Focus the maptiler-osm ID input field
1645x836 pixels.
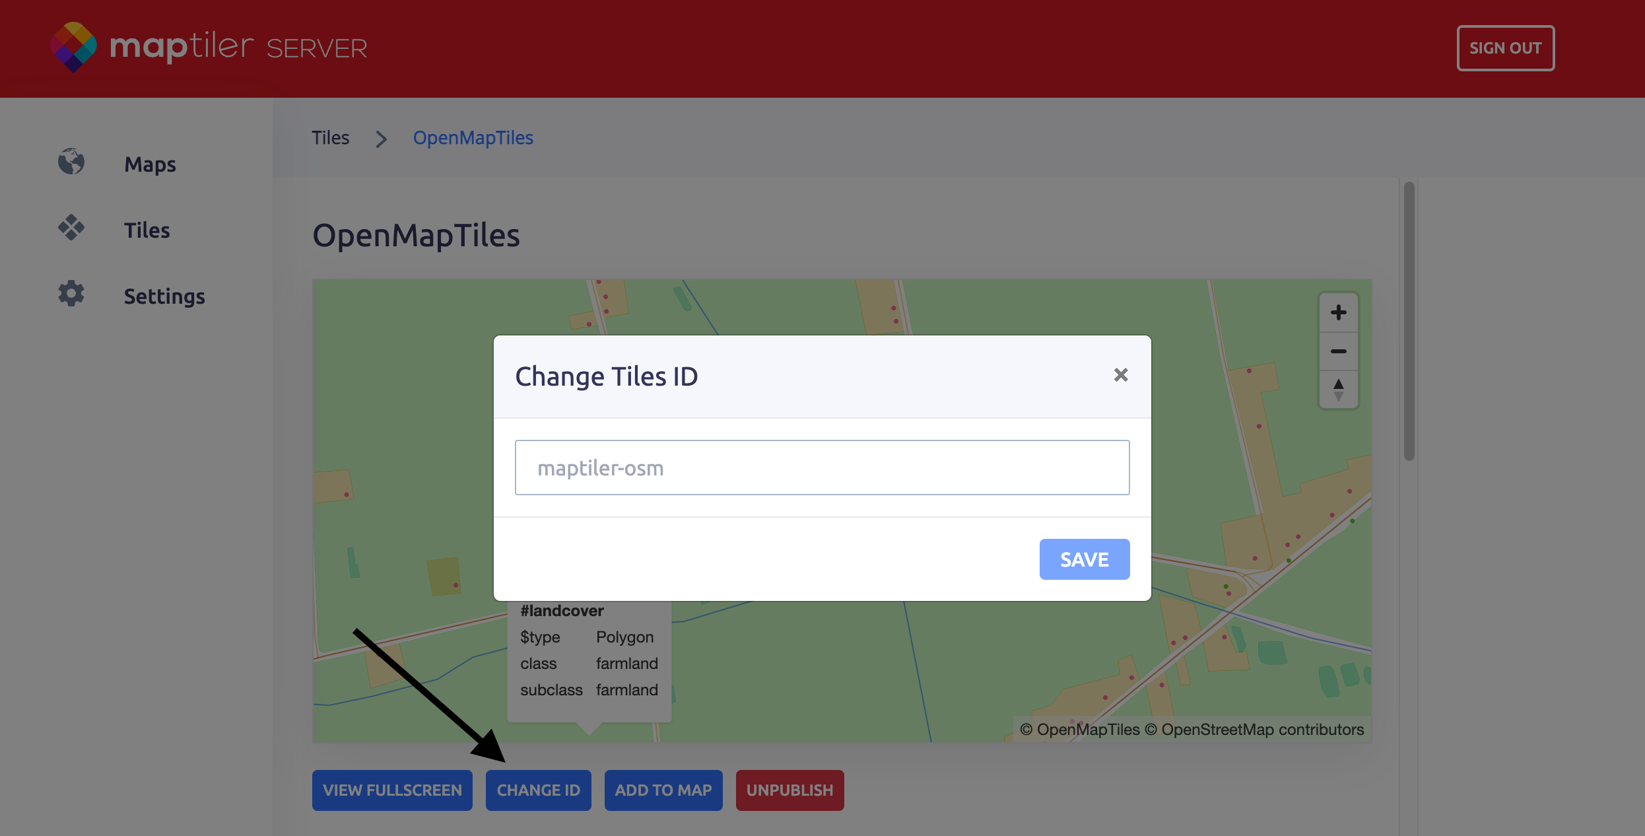pyautogui.click(x=822, y=468)
